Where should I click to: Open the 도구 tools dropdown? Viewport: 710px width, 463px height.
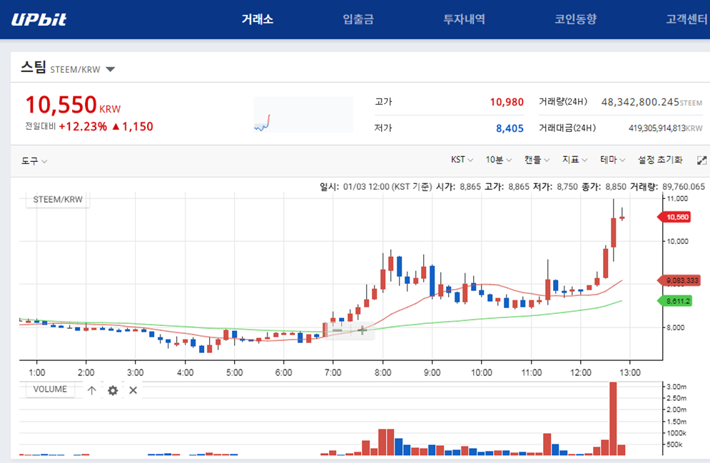point(34,161)
